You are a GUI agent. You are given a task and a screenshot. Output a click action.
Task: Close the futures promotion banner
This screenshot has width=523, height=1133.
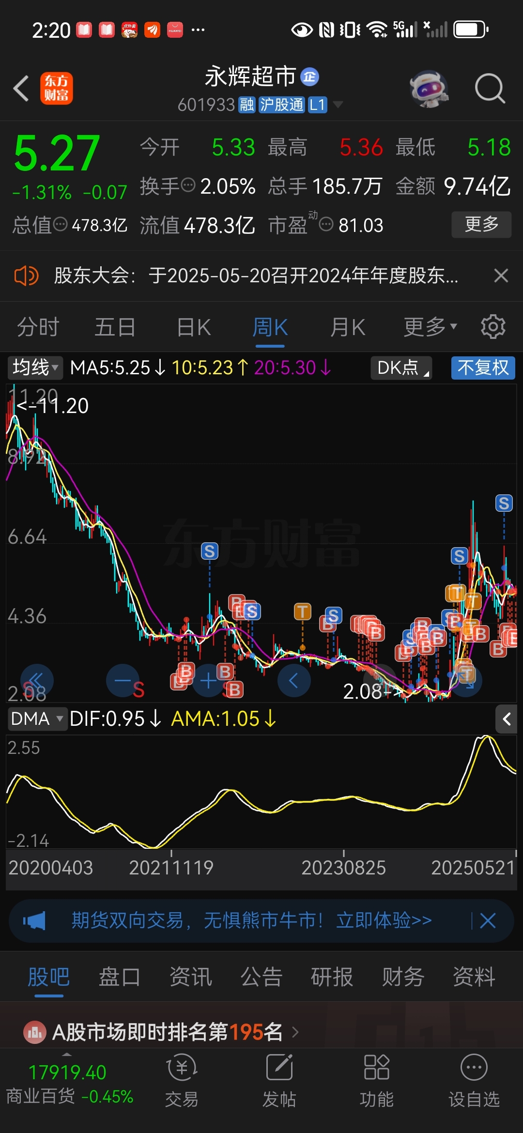coord(488,920)
